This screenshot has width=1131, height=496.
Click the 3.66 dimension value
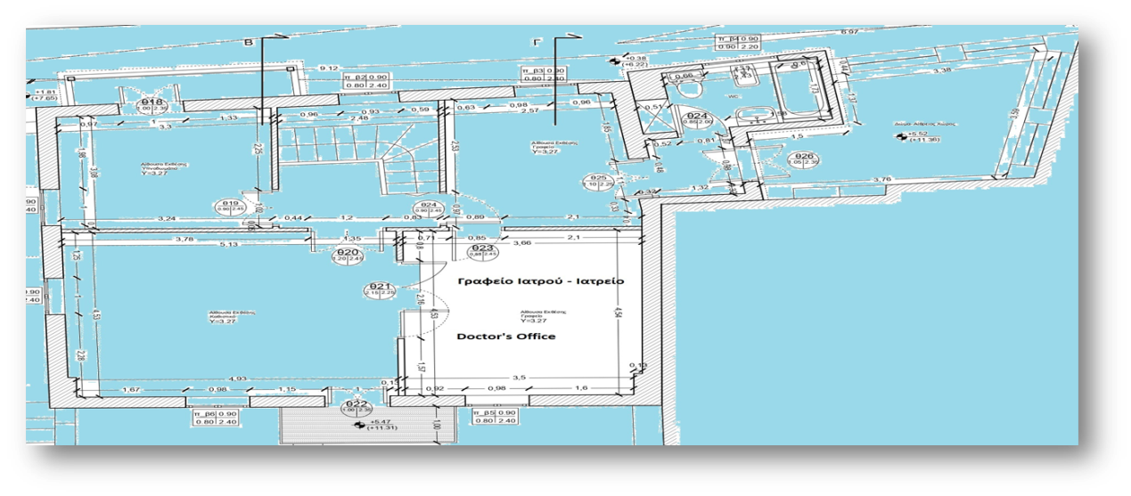coord(521,242)
